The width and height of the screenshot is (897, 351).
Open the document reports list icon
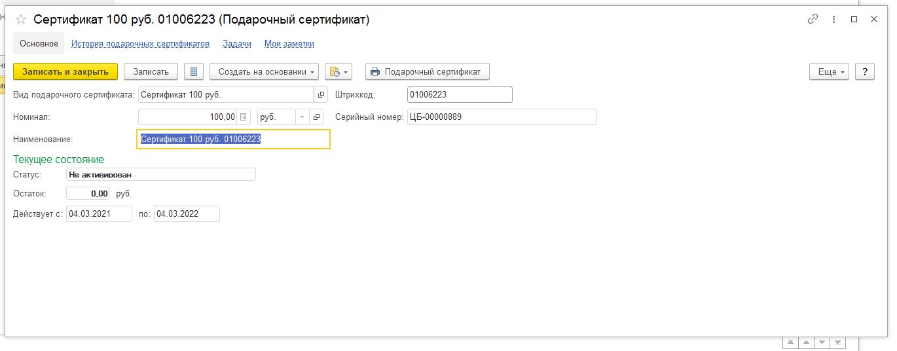tap(194, 71)
